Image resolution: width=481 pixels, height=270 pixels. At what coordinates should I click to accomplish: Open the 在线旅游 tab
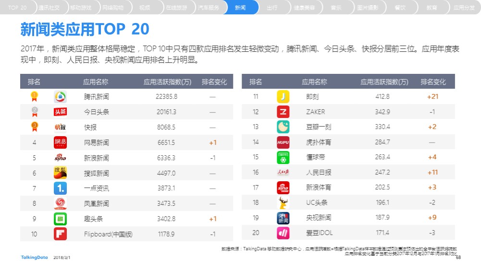177,7
